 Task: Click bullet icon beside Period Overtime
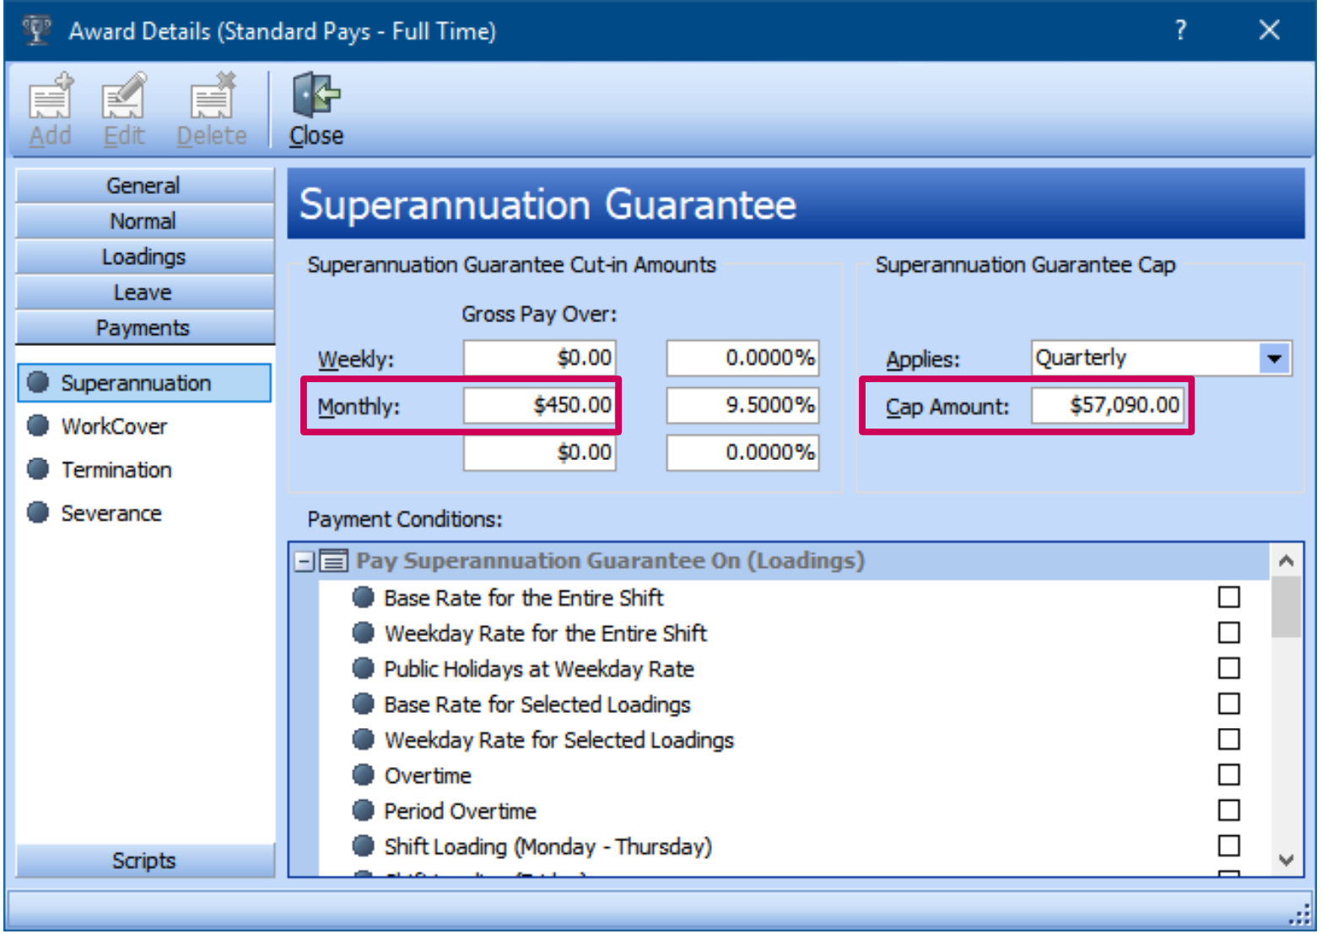coord(363,810)
